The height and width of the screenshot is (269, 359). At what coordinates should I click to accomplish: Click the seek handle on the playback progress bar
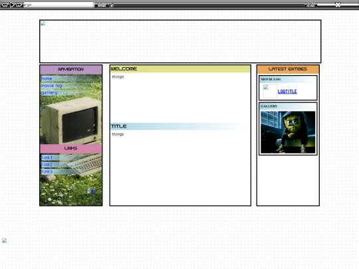click(x=111, y=5)
